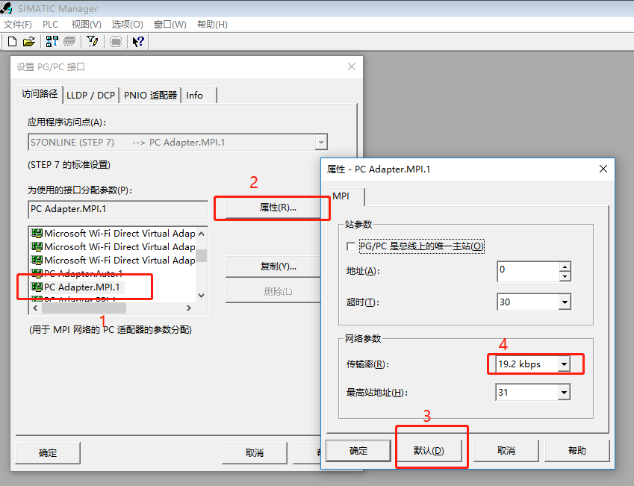
Task: Click the 帮助 button in properties dialog
Action: (577, 451)
